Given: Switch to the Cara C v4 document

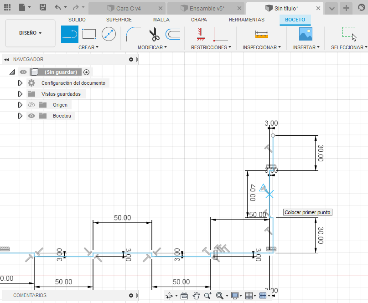Looking at the screenshot, I should 127,9.
